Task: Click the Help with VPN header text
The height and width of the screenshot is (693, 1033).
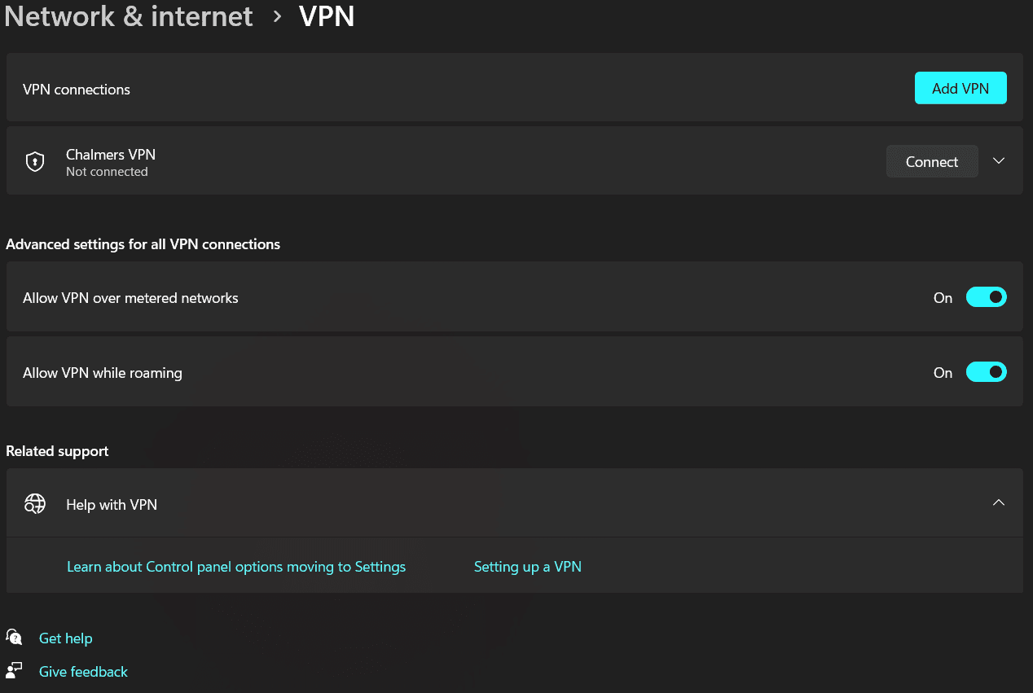Action: click(x=112, y=505)
